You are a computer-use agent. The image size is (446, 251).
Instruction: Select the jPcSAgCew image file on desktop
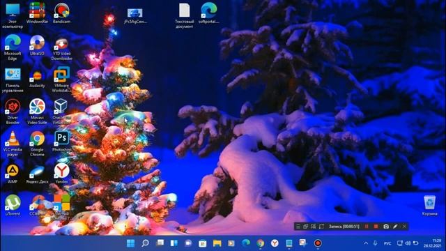pos(135,16)
